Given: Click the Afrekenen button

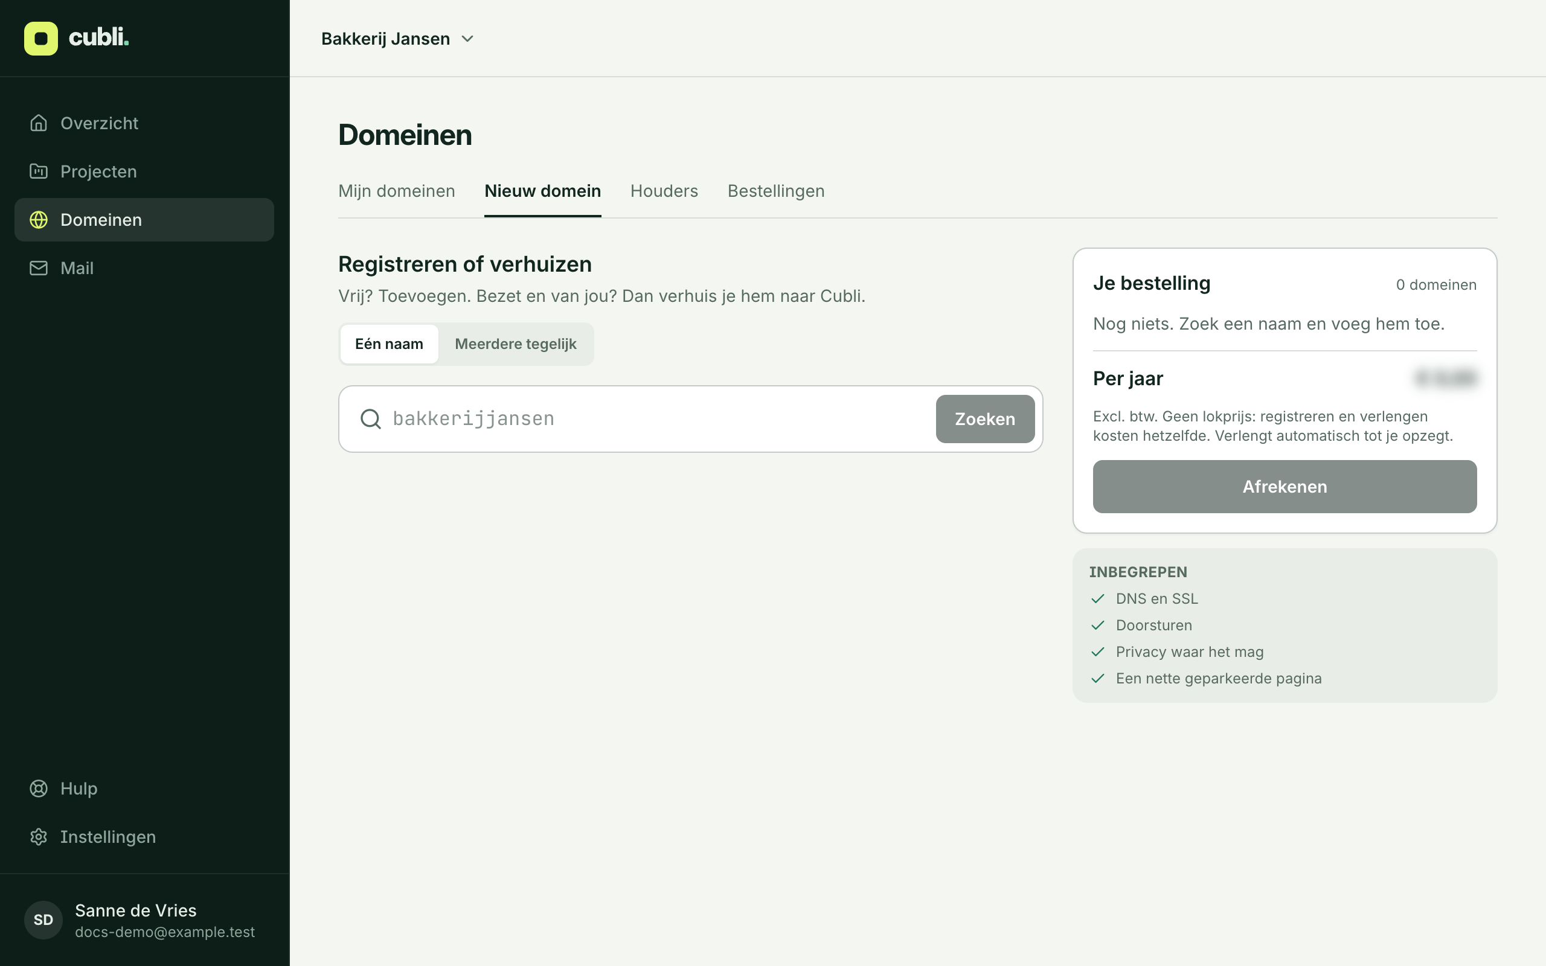Looking at the screenshot, I should [x=1285, y=487].
